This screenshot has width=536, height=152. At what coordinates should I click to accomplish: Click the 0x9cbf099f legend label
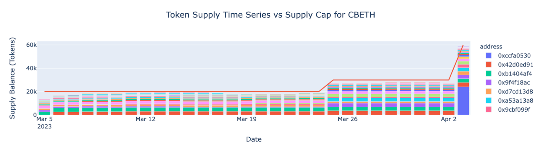coord(514,110)
